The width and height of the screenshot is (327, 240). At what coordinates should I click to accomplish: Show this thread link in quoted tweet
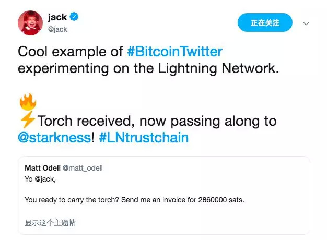pyautogui.click(x=50, y=223)
